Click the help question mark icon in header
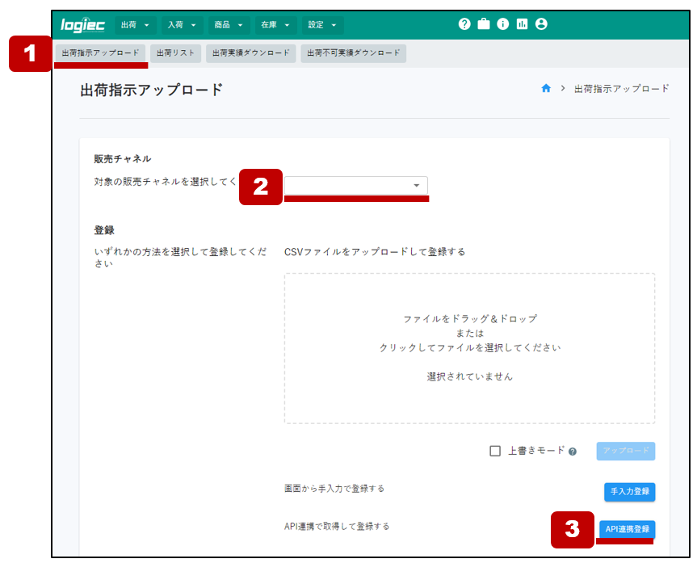Screen dimensions: 697x563 pos(464,24)
